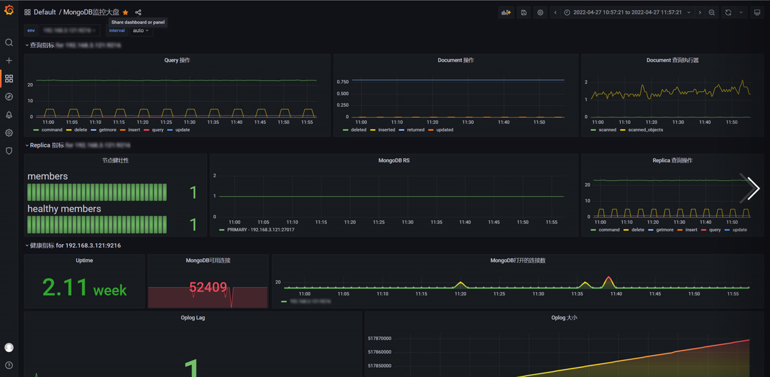Shift time range forward with right arrow

tap(699, 12)
